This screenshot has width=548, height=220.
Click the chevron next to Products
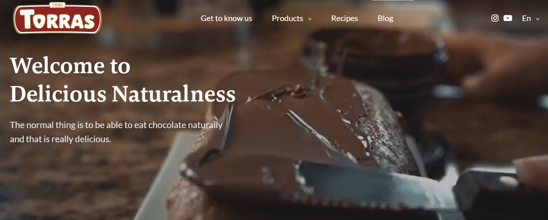[310, 19]
